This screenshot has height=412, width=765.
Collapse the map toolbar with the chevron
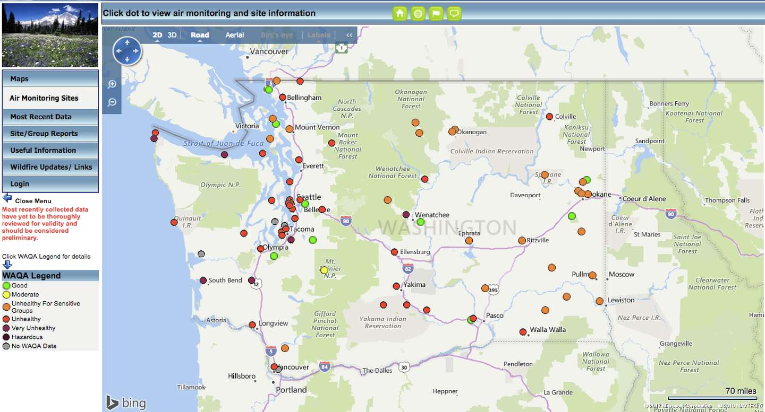(x=349, y=35)
